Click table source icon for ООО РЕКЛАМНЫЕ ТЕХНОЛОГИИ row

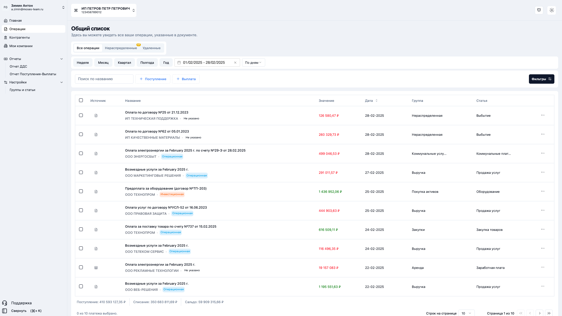coord(96,268)
